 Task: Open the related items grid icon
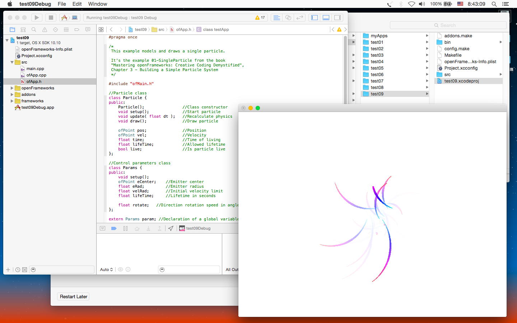[x=101, y=29]
